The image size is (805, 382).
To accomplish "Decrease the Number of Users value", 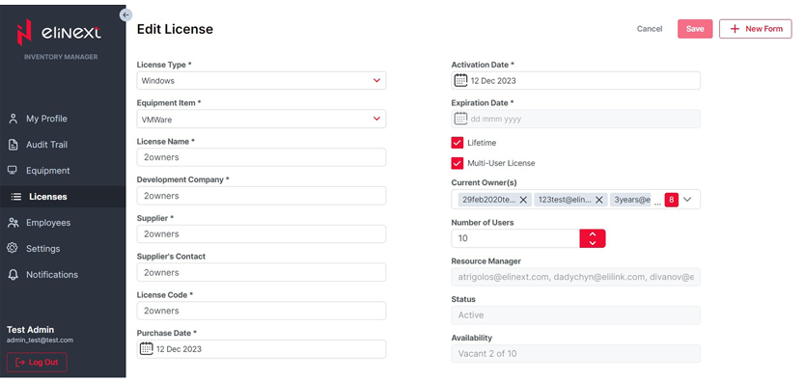I will [593, 243].
